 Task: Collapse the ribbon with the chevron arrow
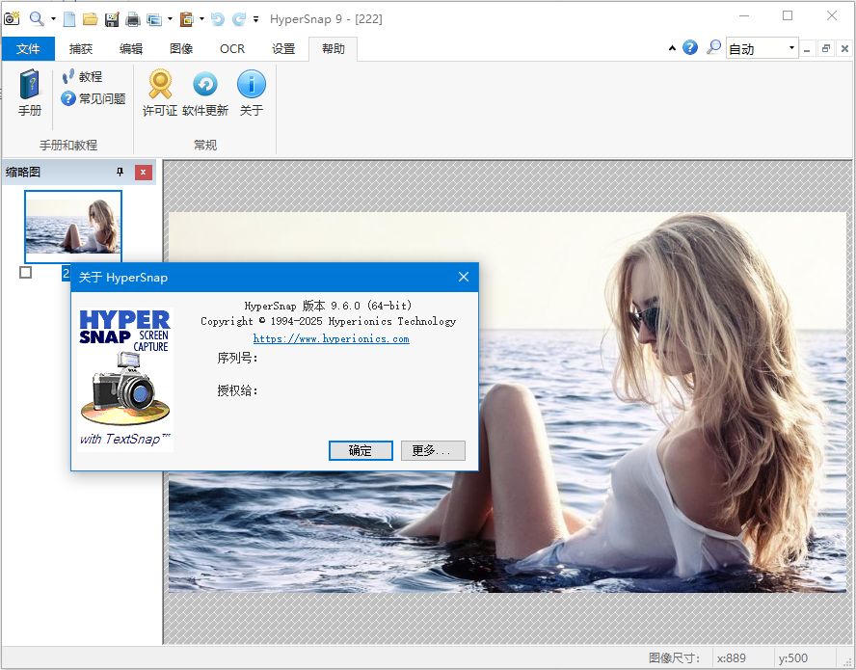[x=673, y=47]
